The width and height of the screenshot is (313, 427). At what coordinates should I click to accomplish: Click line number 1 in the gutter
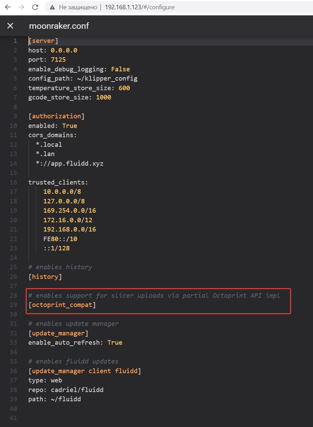coord(15,41)
